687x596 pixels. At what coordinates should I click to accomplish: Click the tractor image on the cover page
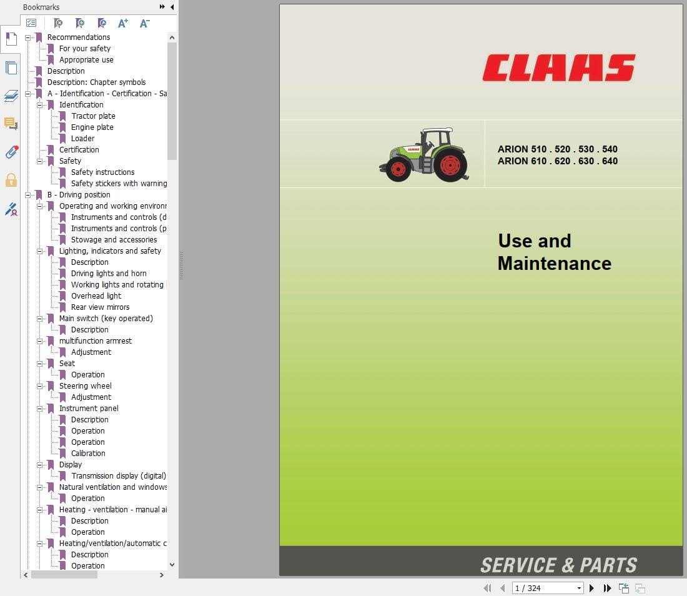[x=424, y=155]
